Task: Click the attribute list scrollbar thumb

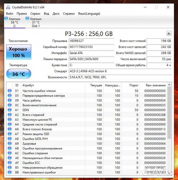Action: click(169, 113)
